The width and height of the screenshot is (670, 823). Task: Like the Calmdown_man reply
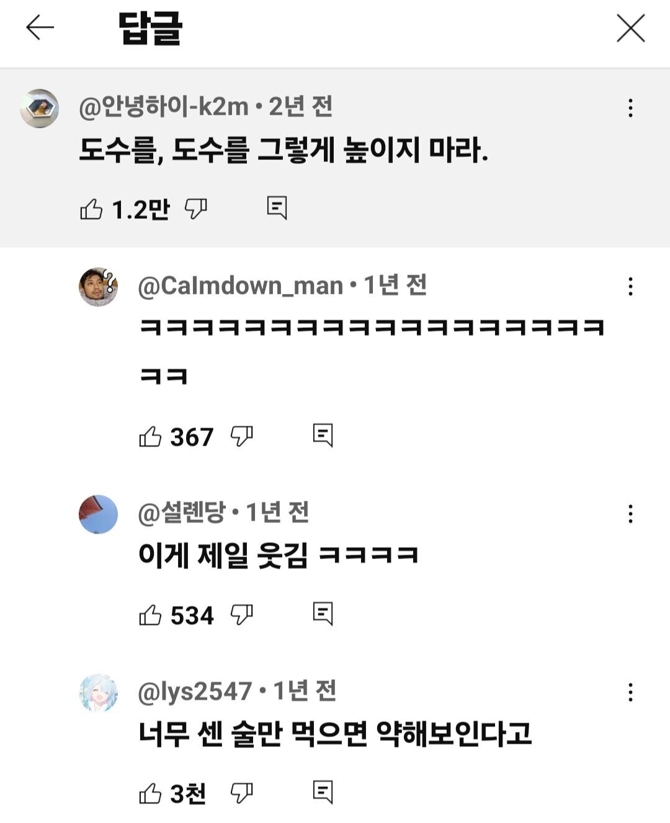coord(150,437)
